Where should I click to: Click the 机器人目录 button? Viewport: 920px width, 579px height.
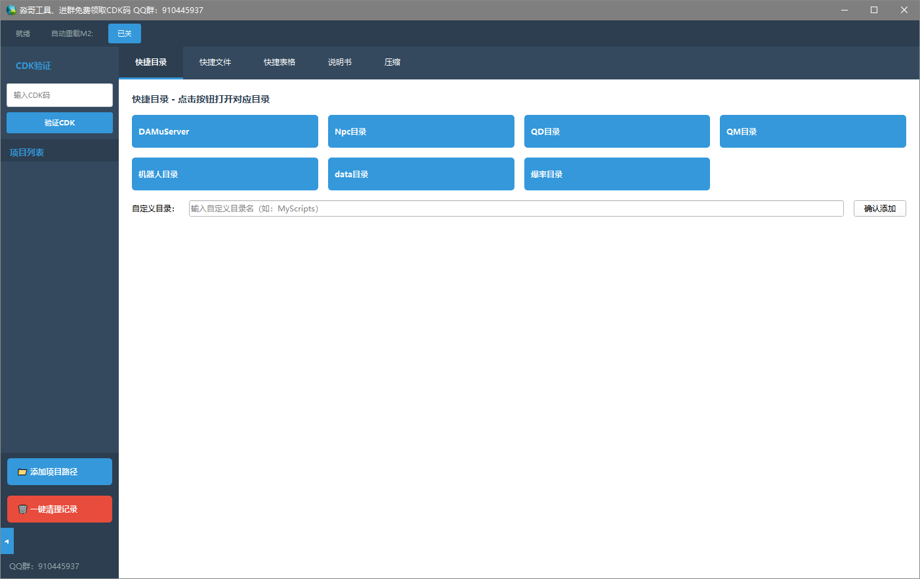(225, 174)
